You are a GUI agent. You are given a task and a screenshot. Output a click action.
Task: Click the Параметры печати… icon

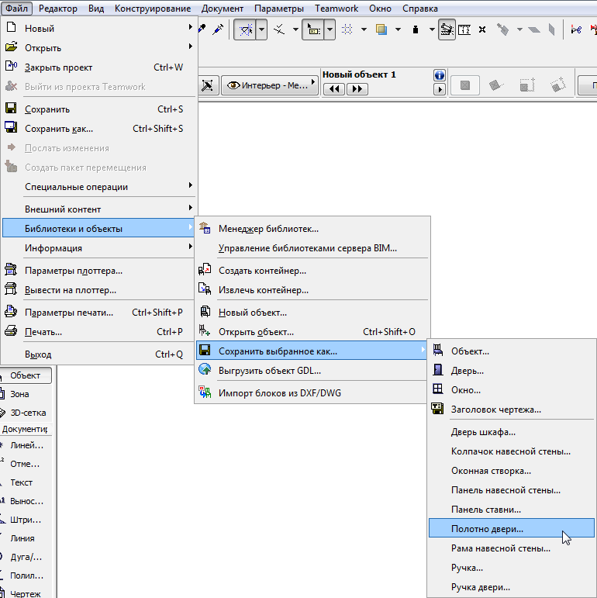click(11, 311)
